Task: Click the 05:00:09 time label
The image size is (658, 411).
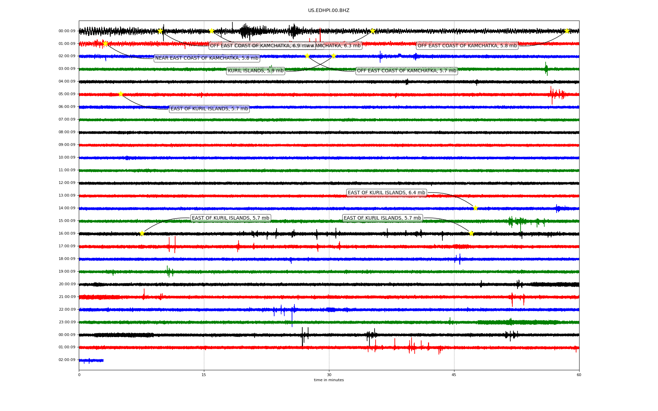Action: pyautogui.click(x=67, y=94)
